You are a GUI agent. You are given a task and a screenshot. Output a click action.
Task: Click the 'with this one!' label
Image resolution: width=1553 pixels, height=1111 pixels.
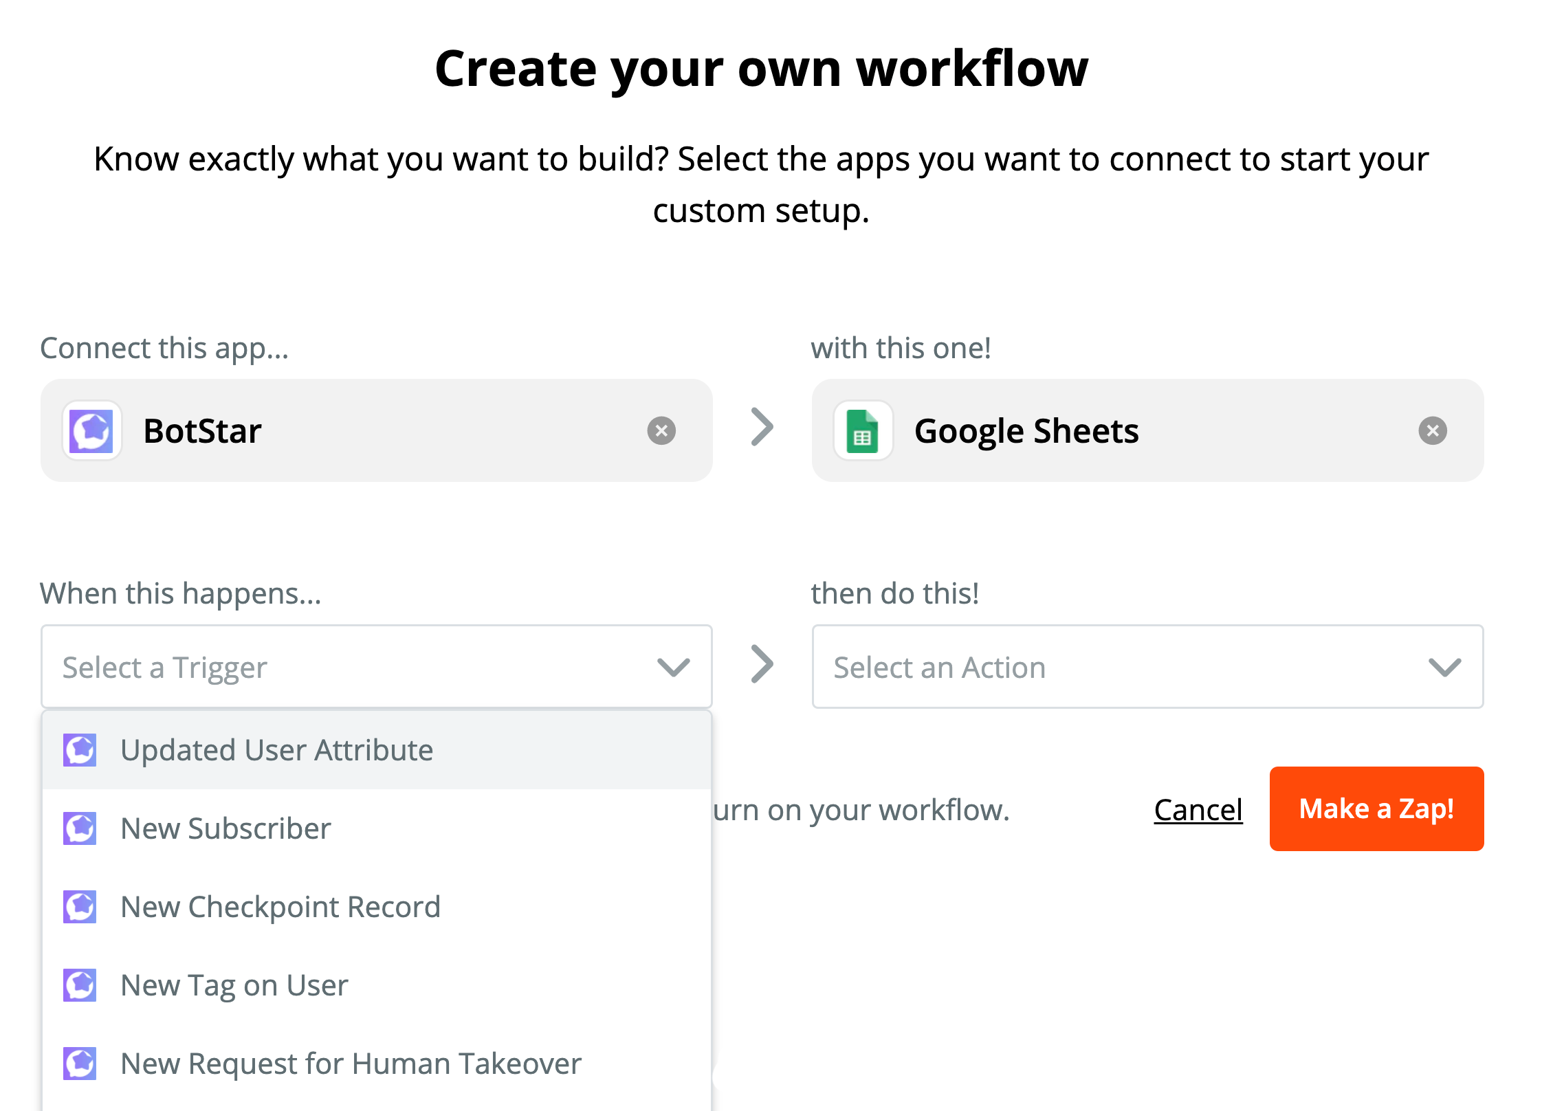pyautogui.click(x=901, y=348)
